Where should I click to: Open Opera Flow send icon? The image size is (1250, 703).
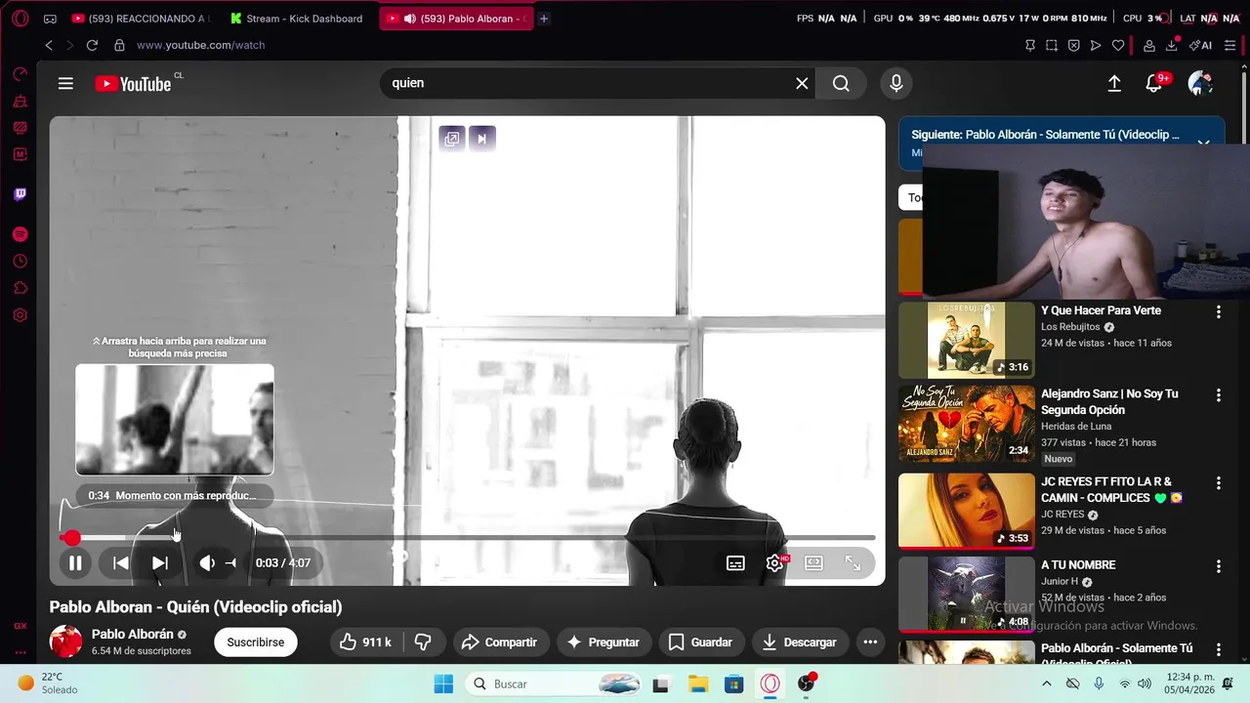[1096, 45]
